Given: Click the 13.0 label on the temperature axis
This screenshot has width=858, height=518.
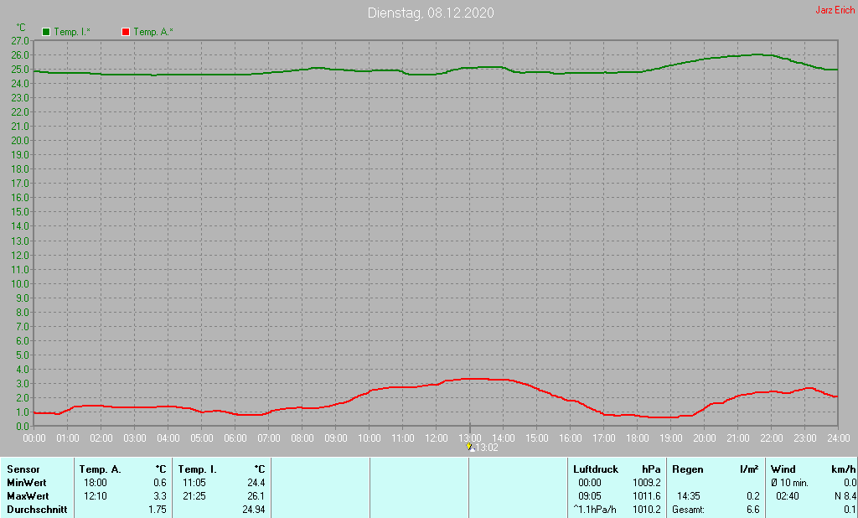Looking at the screenshot, I should click(x=20, y=241).
